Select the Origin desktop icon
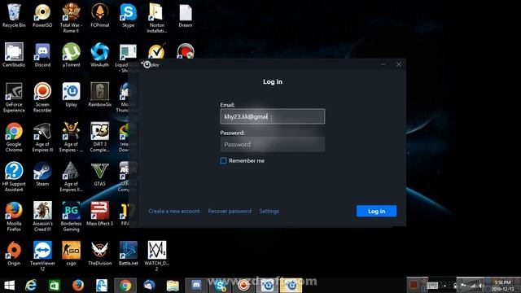 [x=14, y=253]
